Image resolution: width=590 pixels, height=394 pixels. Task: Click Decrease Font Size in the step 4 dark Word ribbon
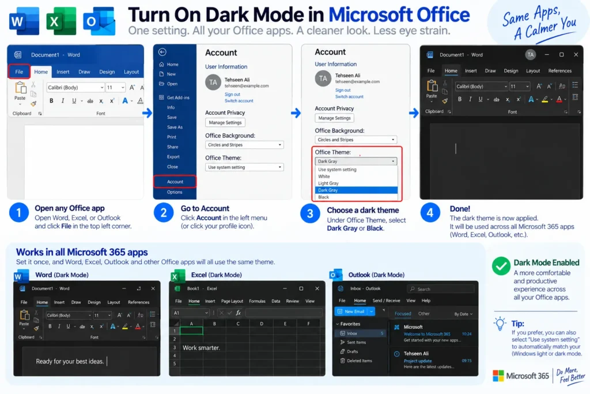click(549, 87)
